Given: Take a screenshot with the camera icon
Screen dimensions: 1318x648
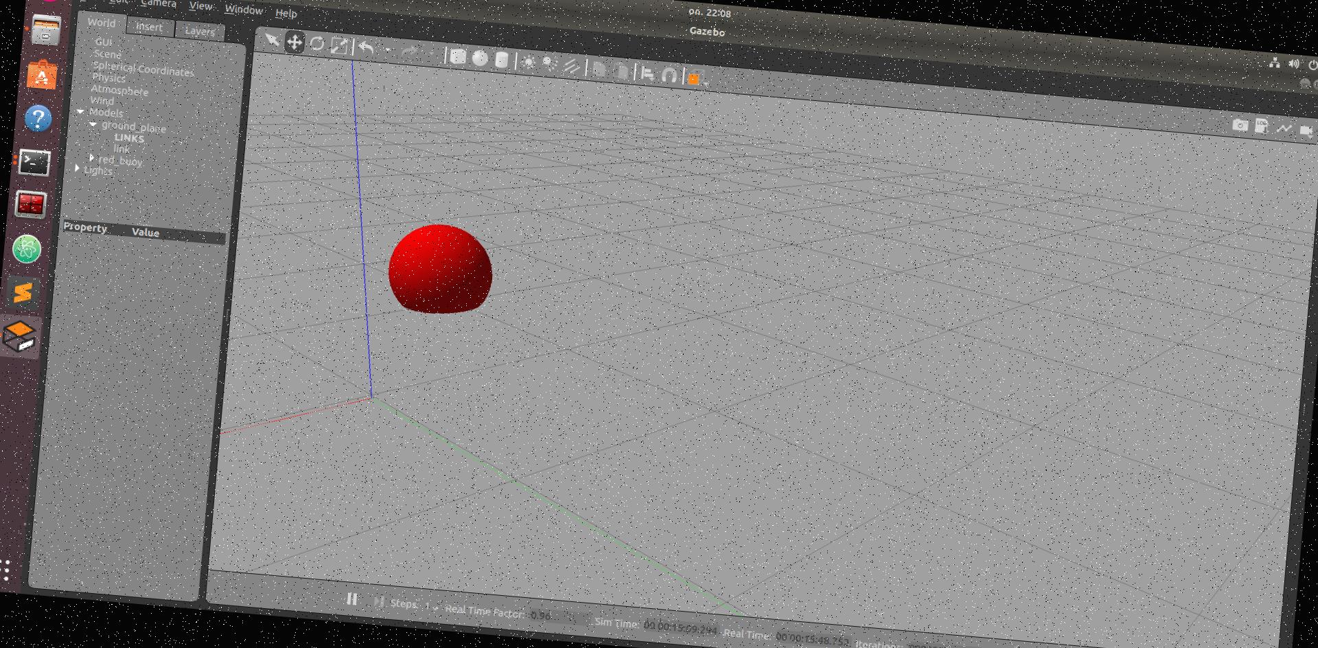Looking at the screenshot, I should pos(1240,124).
